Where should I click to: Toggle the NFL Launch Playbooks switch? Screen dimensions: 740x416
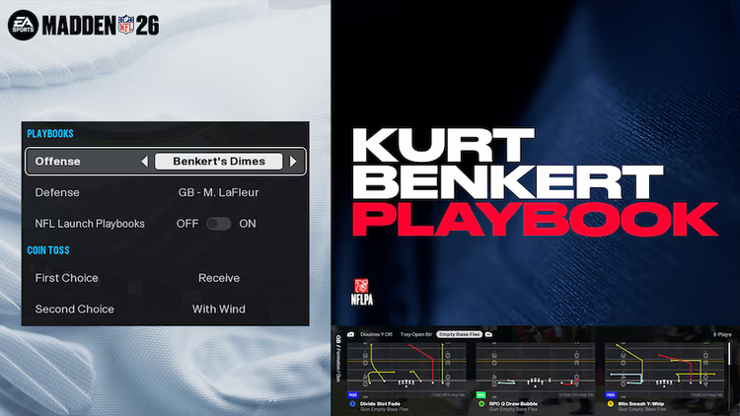218,224
